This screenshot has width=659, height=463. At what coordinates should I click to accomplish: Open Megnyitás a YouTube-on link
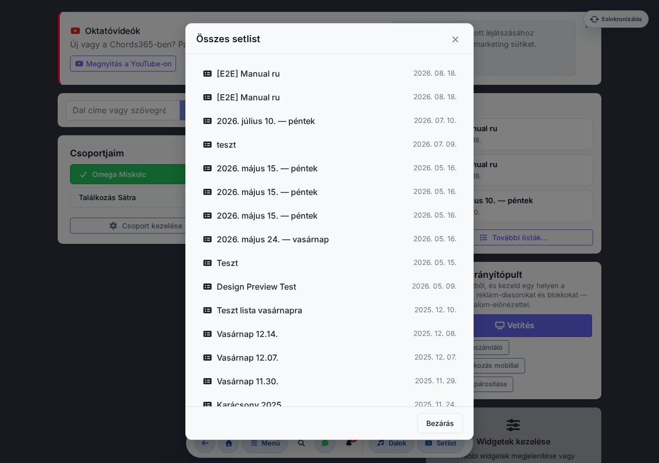point(123,64)
